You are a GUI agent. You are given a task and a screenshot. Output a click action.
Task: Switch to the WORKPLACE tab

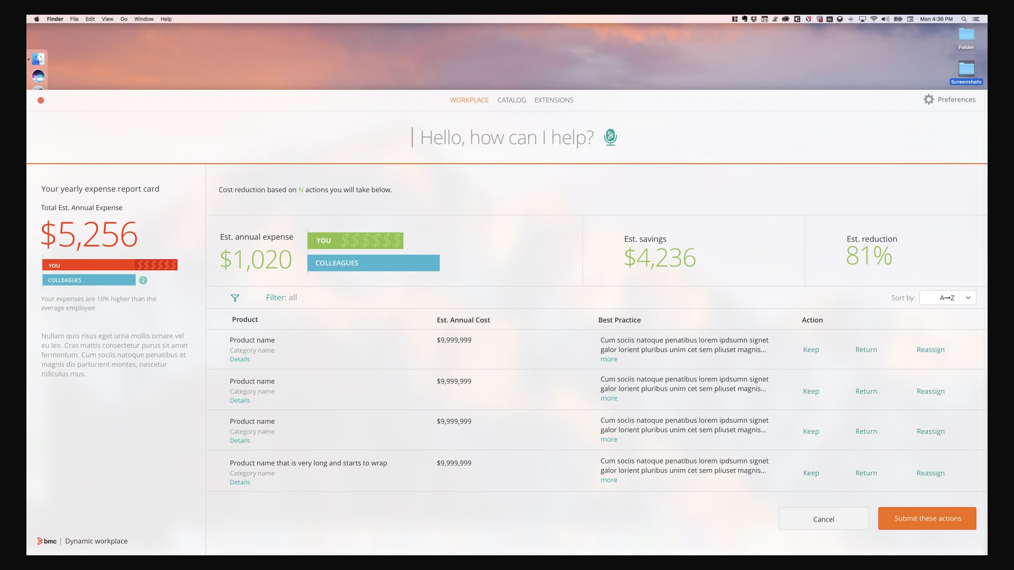(x=469, y=100)
